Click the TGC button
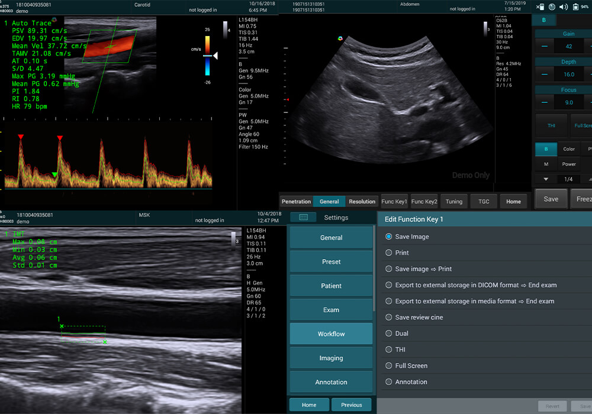This screenshot has width=592, height=414. (x=484, y=202)
